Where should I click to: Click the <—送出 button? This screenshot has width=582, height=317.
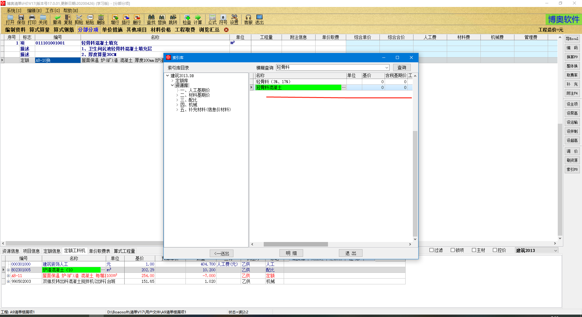(222, 253)
